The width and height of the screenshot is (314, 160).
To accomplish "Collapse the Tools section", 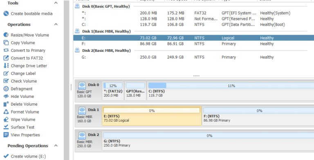I will (x=56, y=3).
